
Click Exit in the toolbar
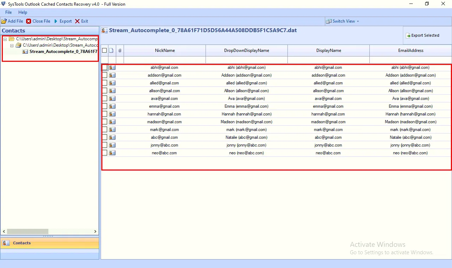pos(82,21)
